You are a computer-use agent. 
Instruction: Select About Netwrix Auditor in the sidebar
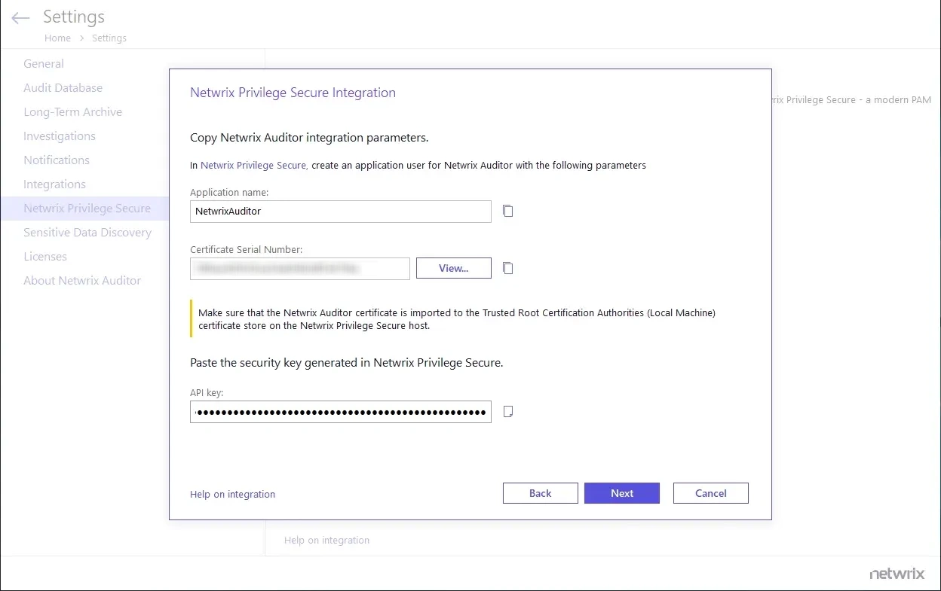point(82,280)
